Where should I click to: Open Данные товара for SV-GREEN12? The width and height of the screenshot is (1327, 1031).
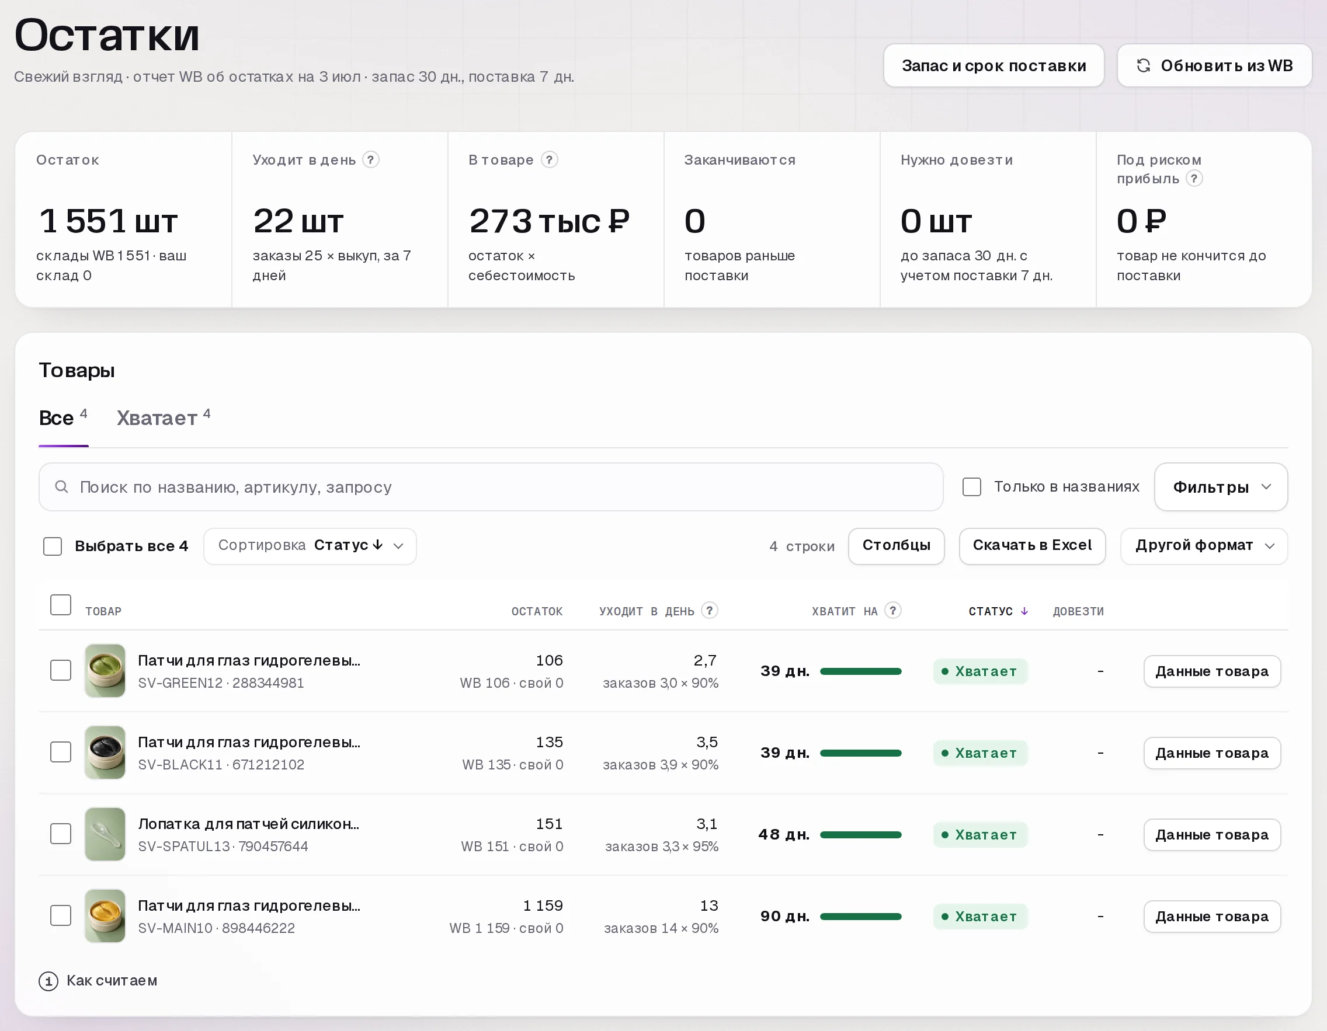(1212, 671)
